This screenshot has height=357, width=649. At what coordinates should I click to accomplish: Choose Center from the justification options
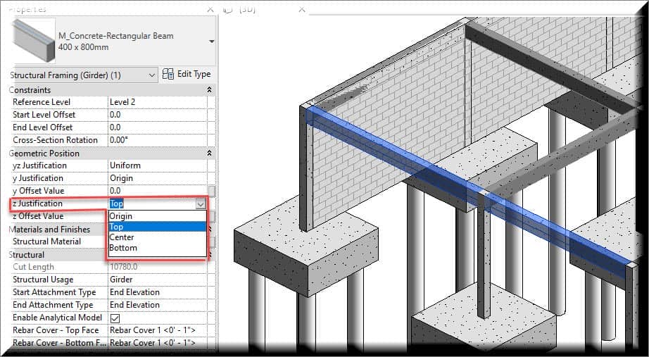click(122, 237)
